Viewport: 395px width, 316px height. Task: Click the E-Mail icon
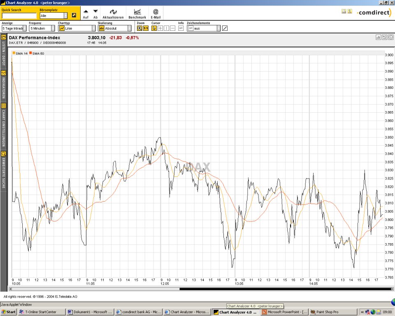click(x=156, y=12)
